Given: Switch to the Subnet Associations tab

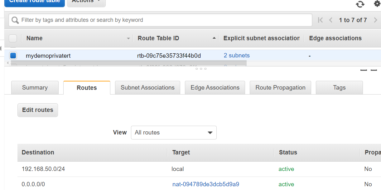Looking at the screenshot, I should point(147,88).
